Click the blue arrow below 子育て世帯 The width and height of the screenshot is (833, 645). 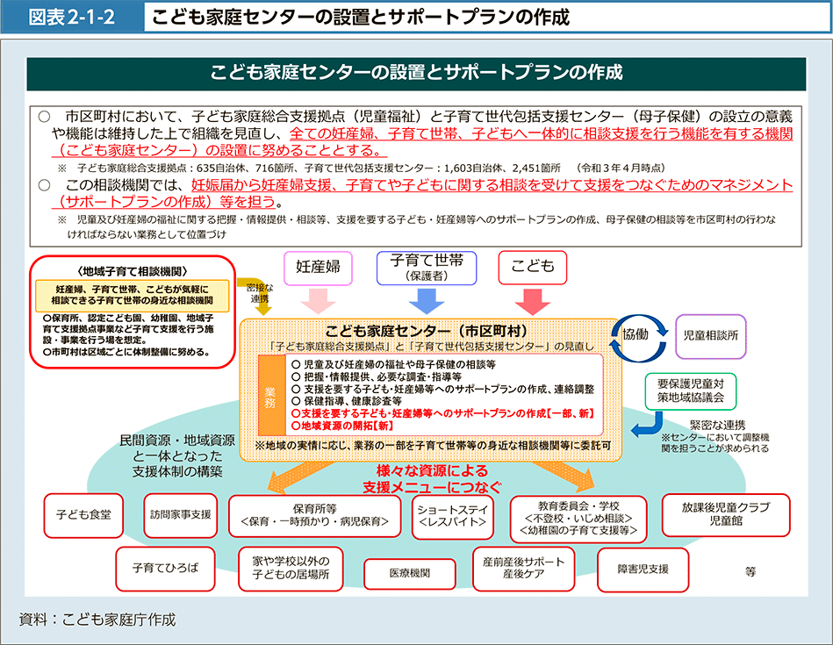coord(426,301)
